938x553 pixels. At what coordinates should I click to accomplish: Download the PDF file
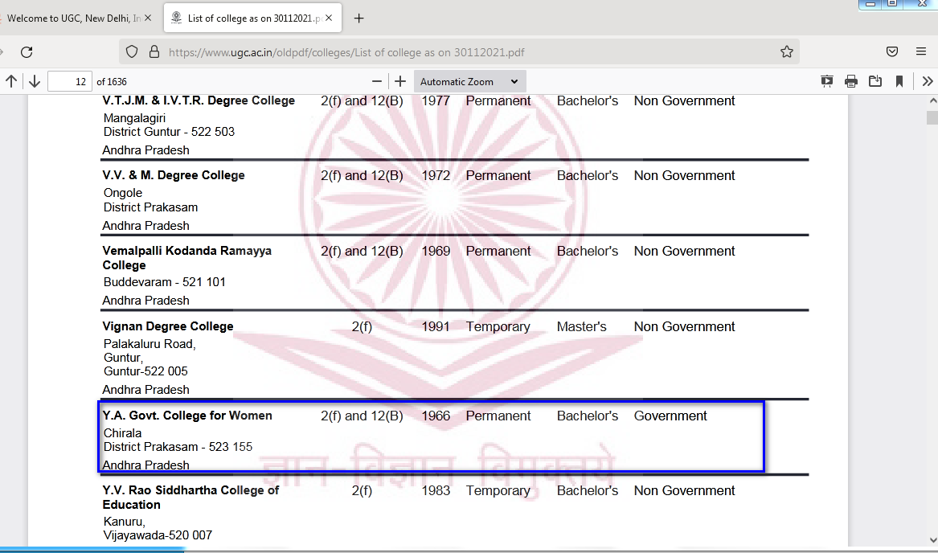875,81
